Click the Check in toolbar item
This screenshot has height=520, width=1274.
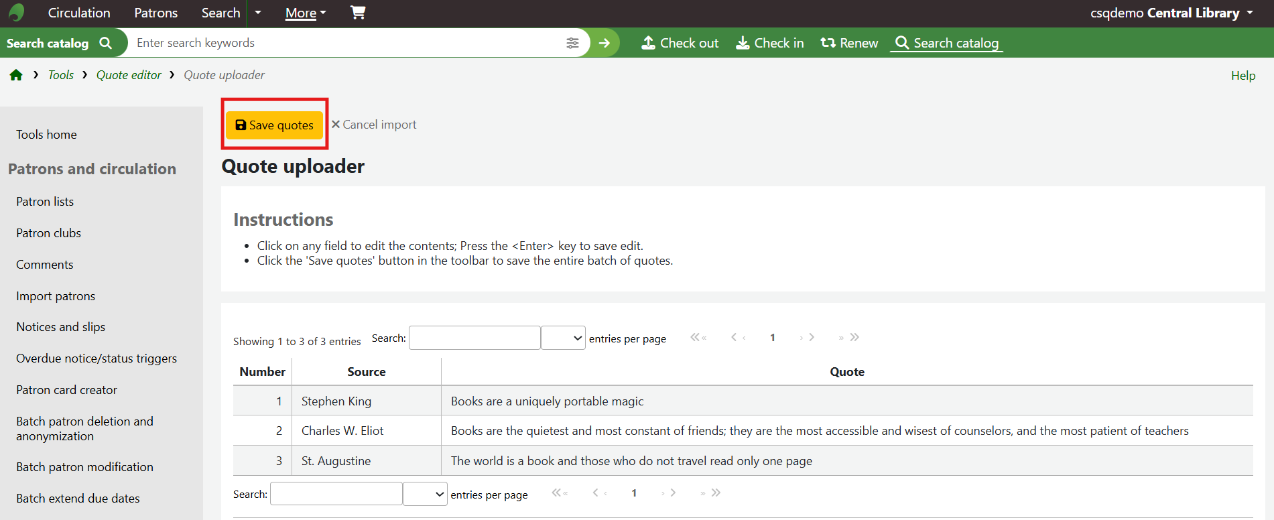(769, 43)
